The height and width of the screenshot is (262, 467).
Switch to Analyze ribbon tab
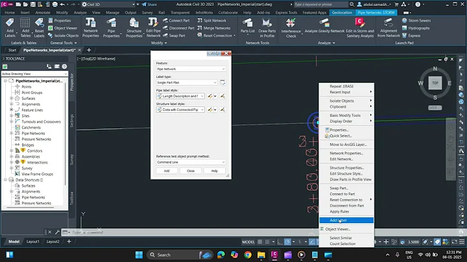point(80,12)
